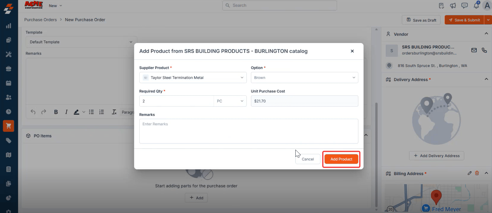Open the calculator sidebar icon

click(9, 169)
